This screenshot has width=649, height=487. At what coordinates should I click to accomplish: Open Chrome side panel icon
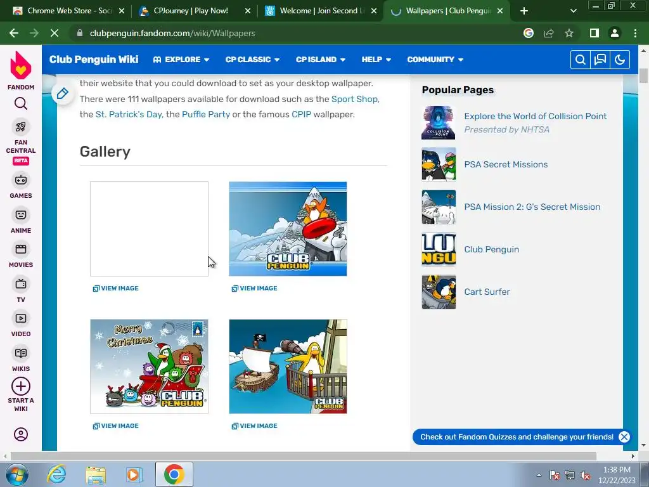pos(594,33)
